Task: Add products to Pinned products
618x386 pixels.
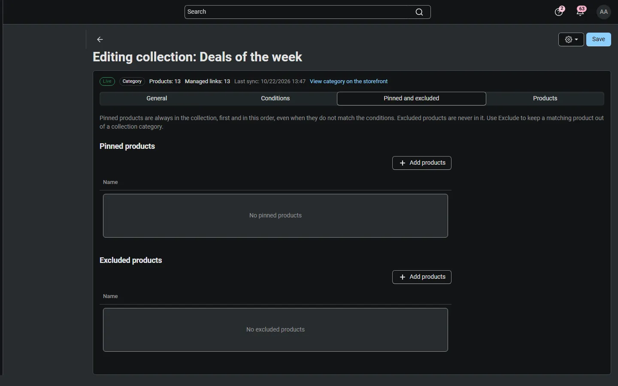Action: click(422, 163)
